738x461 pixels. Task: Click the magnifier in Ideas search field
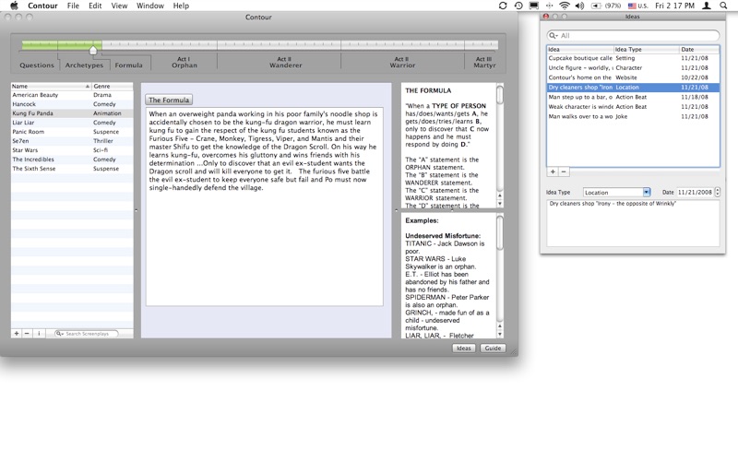coord(553,35)
